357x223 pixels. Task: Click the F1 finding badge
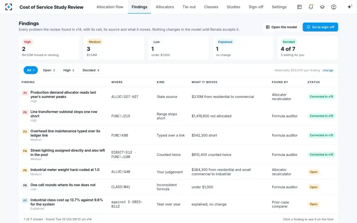click(x=25, y=93)
